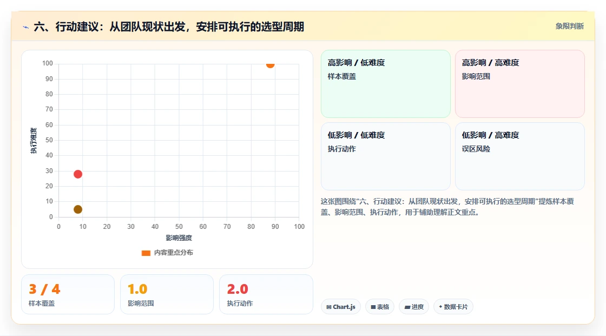Open the 低影响 / 高难度 quadrant card
Image resolution: width=606 pixels, height=336 pixels.
pos(520,156)
